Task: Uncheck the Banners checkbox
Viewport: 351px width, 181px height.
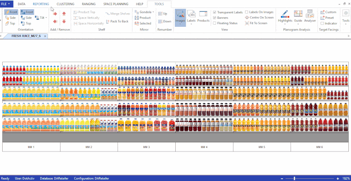Action: coord(215,18)
